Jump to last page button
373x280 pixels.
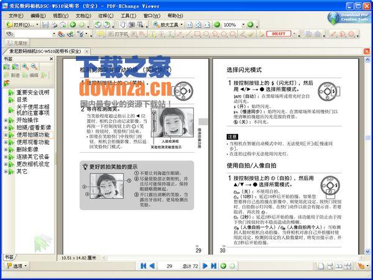pos(214,266)
